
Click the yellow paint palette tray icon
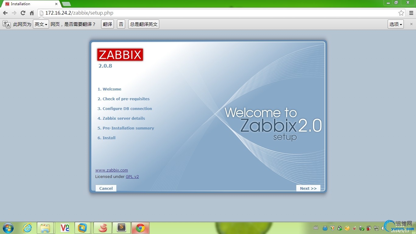pos(347,228)
